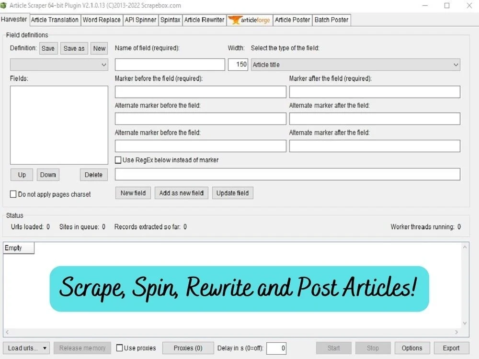Switch to the Article Poster tab
The image size is (479, 359).
point(292,20)
